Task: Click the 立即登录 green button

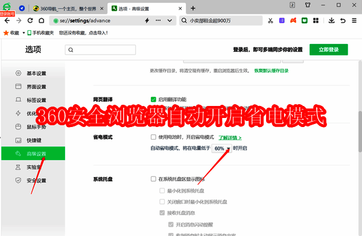Action: click(x=329, y=49)
